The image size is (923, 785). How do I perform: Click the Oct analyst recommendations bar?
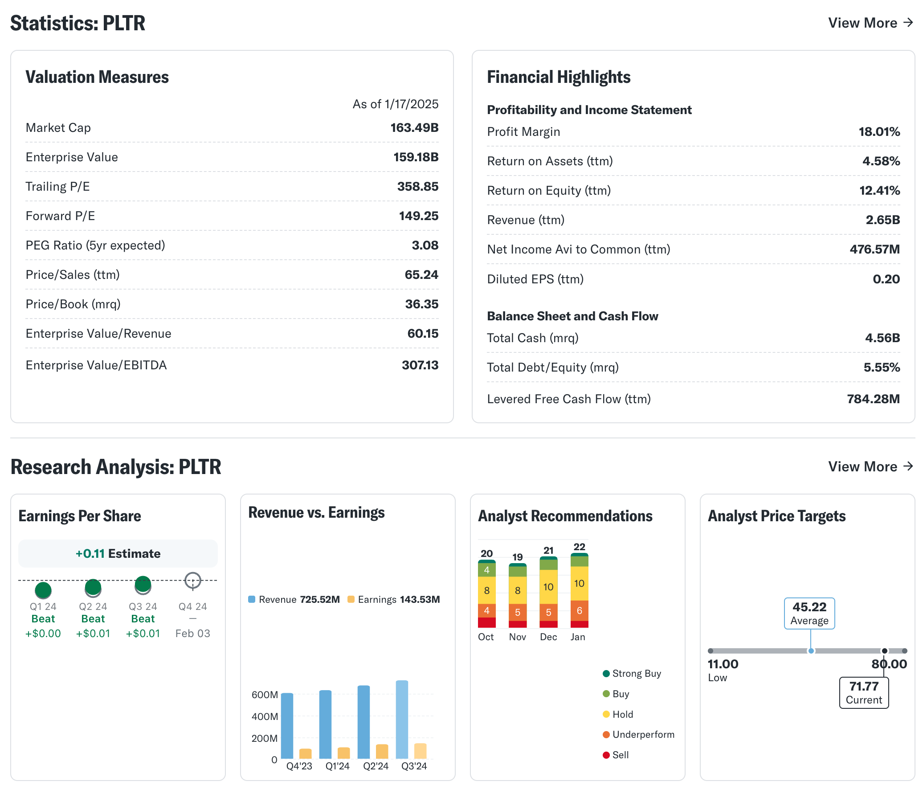click(486, 594)
